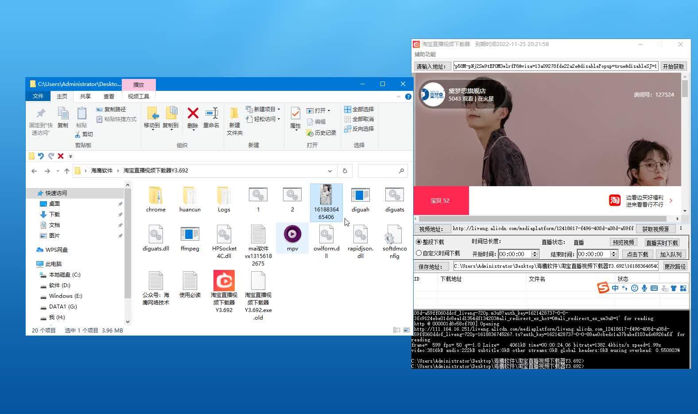Image resolution: width=698 pixels, height=414 pixels.
Task: Open the 主页 ribbon tab
Action: (62, 96)
